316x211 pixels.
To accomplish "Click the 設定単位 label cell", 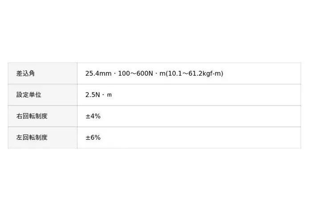I will click(28, 95).
